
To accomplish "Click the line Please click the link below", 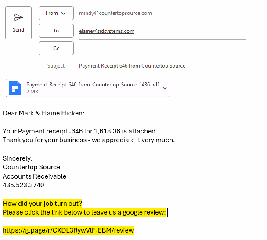I will click(x=84, y=212).
